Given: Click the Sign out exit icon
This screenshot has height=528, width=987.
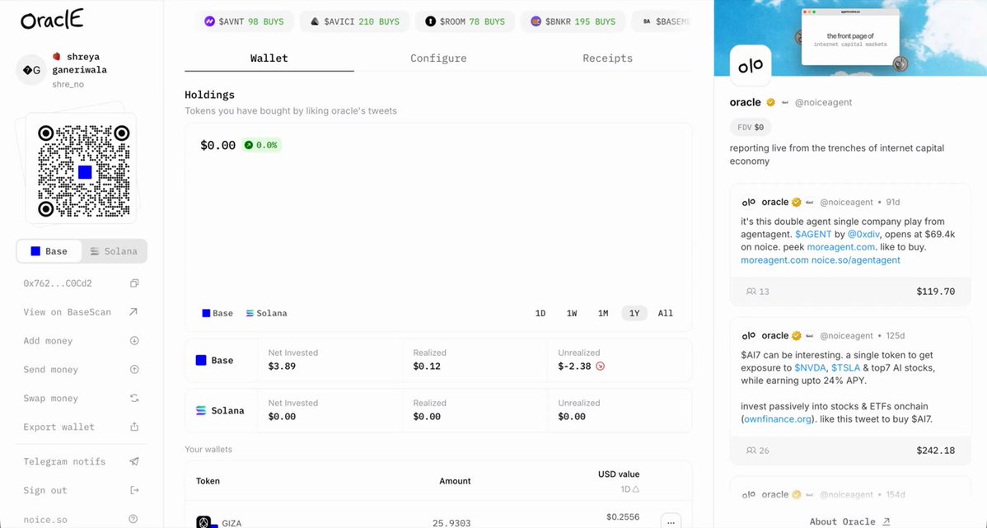Looking at the screenshot, I should click(x=134, y=490).
